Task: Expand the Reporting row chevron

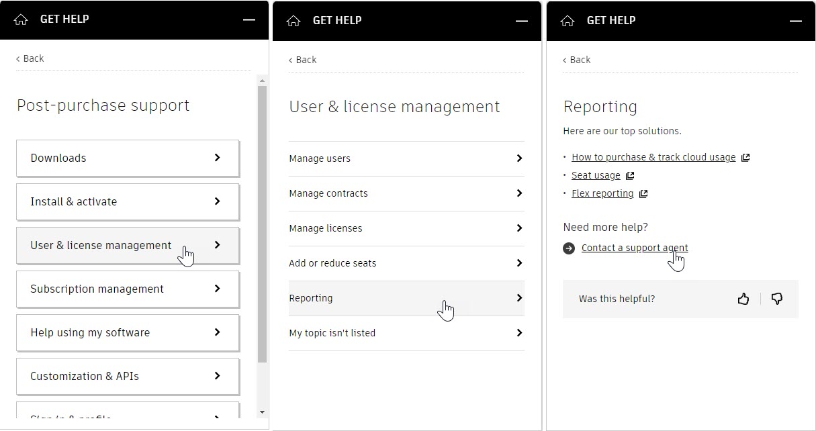Action: pyautogui.click(x=519, y=298)
